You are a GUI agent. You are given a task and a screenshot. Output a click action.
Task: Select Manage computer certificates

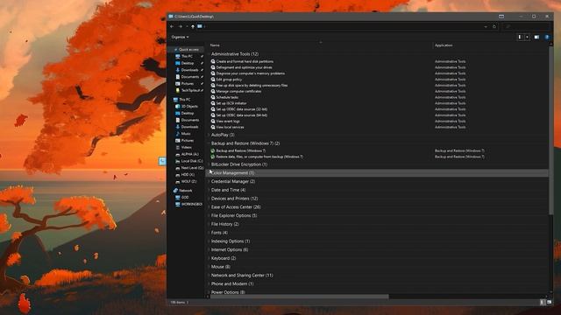click(x=238, y=91)
